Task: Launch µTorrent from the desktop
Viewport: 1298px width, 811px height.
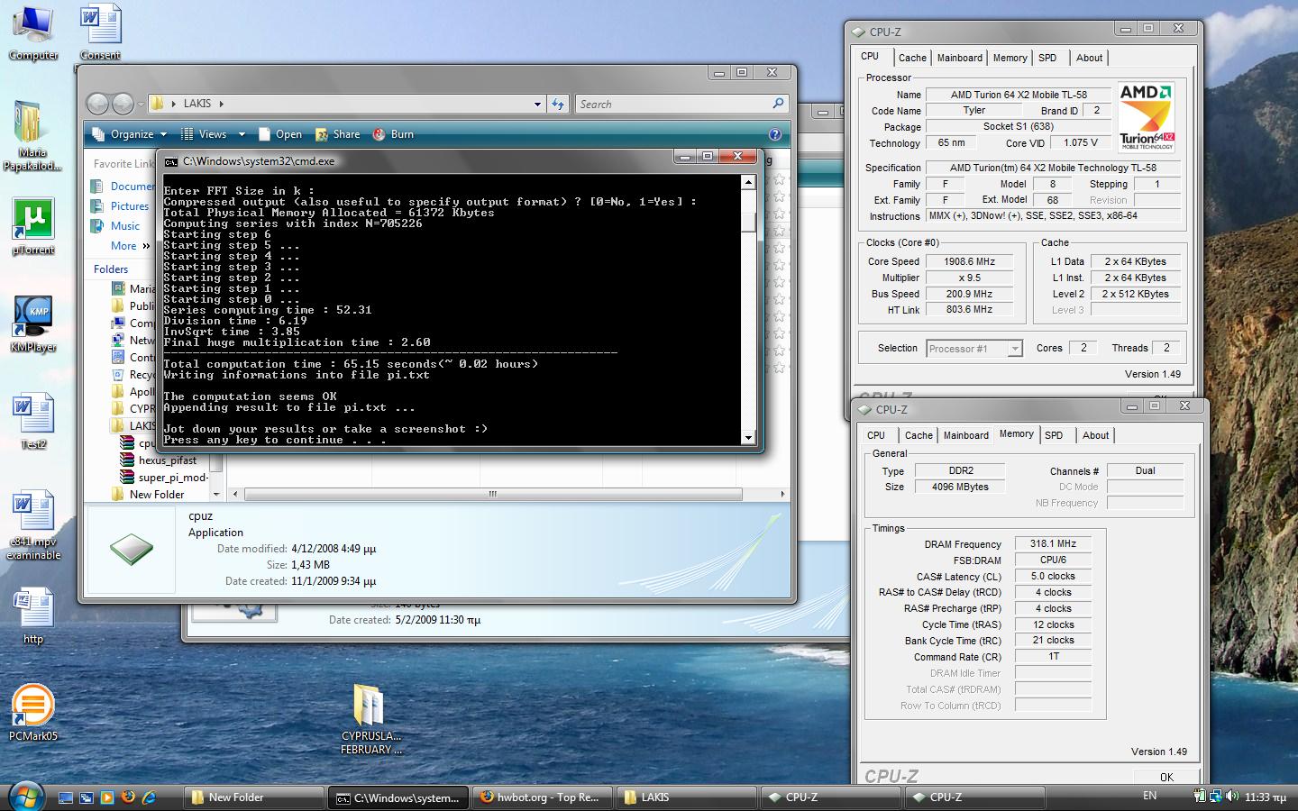Action: click(33, 226)
